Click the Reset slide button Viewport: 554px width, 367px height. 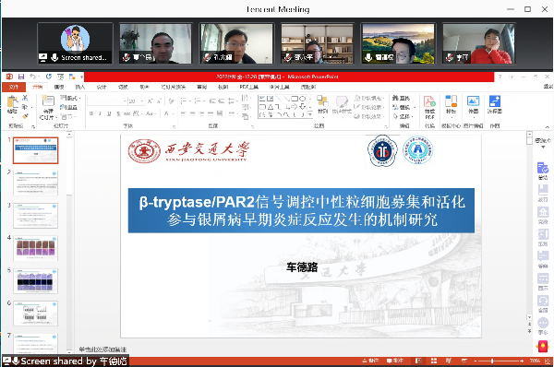pos(68,107)
